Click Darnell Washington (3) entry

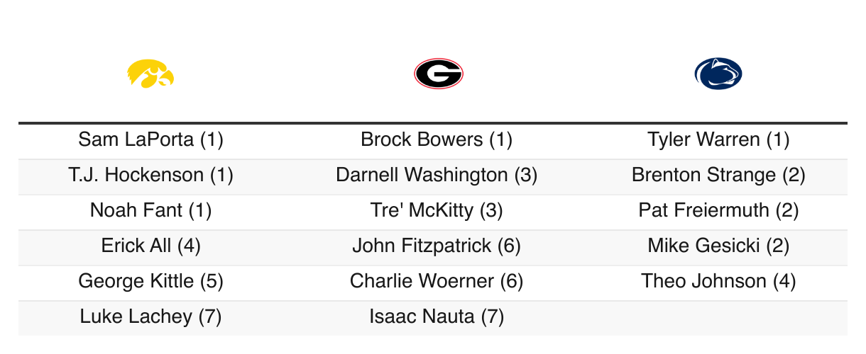[x=437, y=175]
